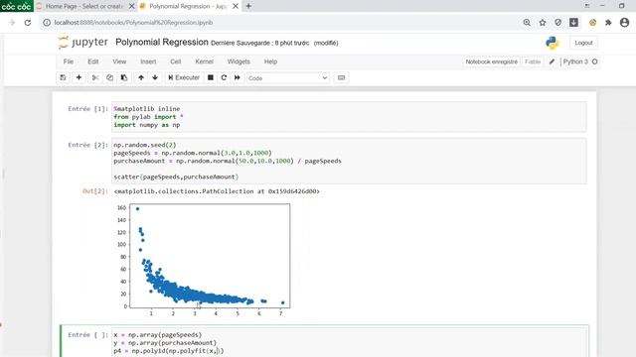Move selected cell up arrow

[x=141, y=77]
